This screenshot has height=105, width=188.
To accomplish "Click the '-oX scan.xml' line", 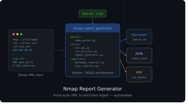I will tap(21, 46).
